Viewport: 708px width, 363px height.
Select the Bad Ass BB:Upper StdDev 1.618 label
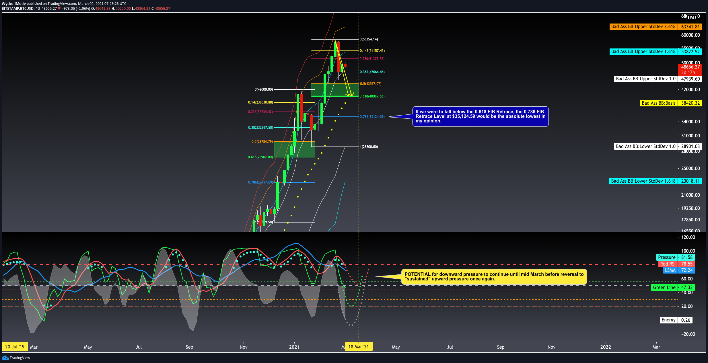tap(643, 52)
